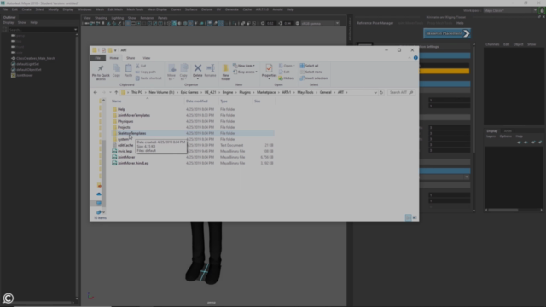
Task: Click first layer icon in Maya Display panel
Action: coord(520,142)
